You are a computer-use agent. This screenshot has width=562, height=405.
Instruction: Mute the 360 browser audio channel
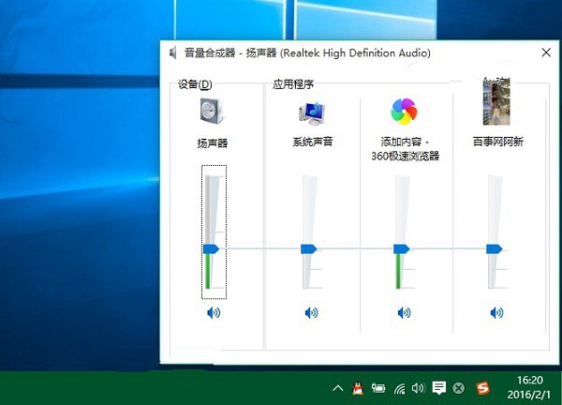(x=403, y=312)
